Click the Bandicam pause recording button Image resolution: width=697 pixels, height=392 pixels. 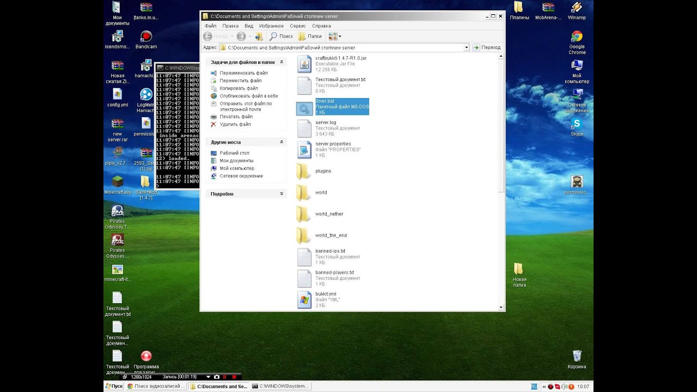coord(225,377)
